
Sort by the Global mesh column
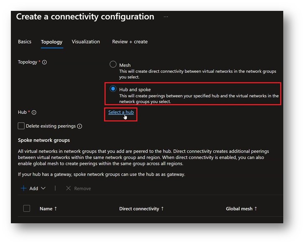click(x=241, y=209)
